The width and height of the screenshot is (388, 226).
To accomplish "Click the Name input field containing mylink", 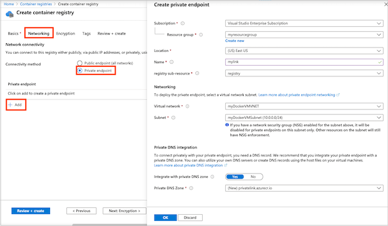I will click(x=304, y=62).
